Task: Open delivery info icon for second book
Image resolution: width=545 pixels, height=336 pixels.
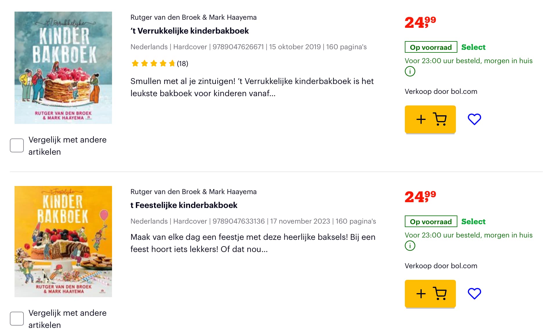Action: point(410,246)
